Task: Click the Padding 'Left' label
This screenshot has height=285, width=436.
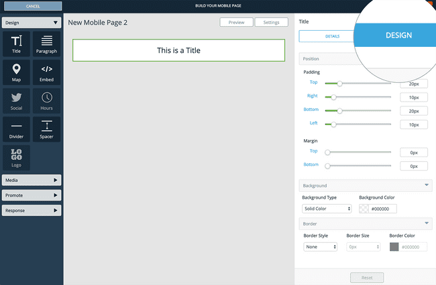Action: tap(313, 123)
